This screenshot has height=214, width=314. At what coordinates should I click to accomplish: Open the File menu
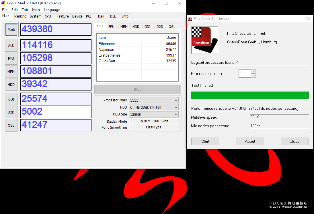tap(5, 10)
